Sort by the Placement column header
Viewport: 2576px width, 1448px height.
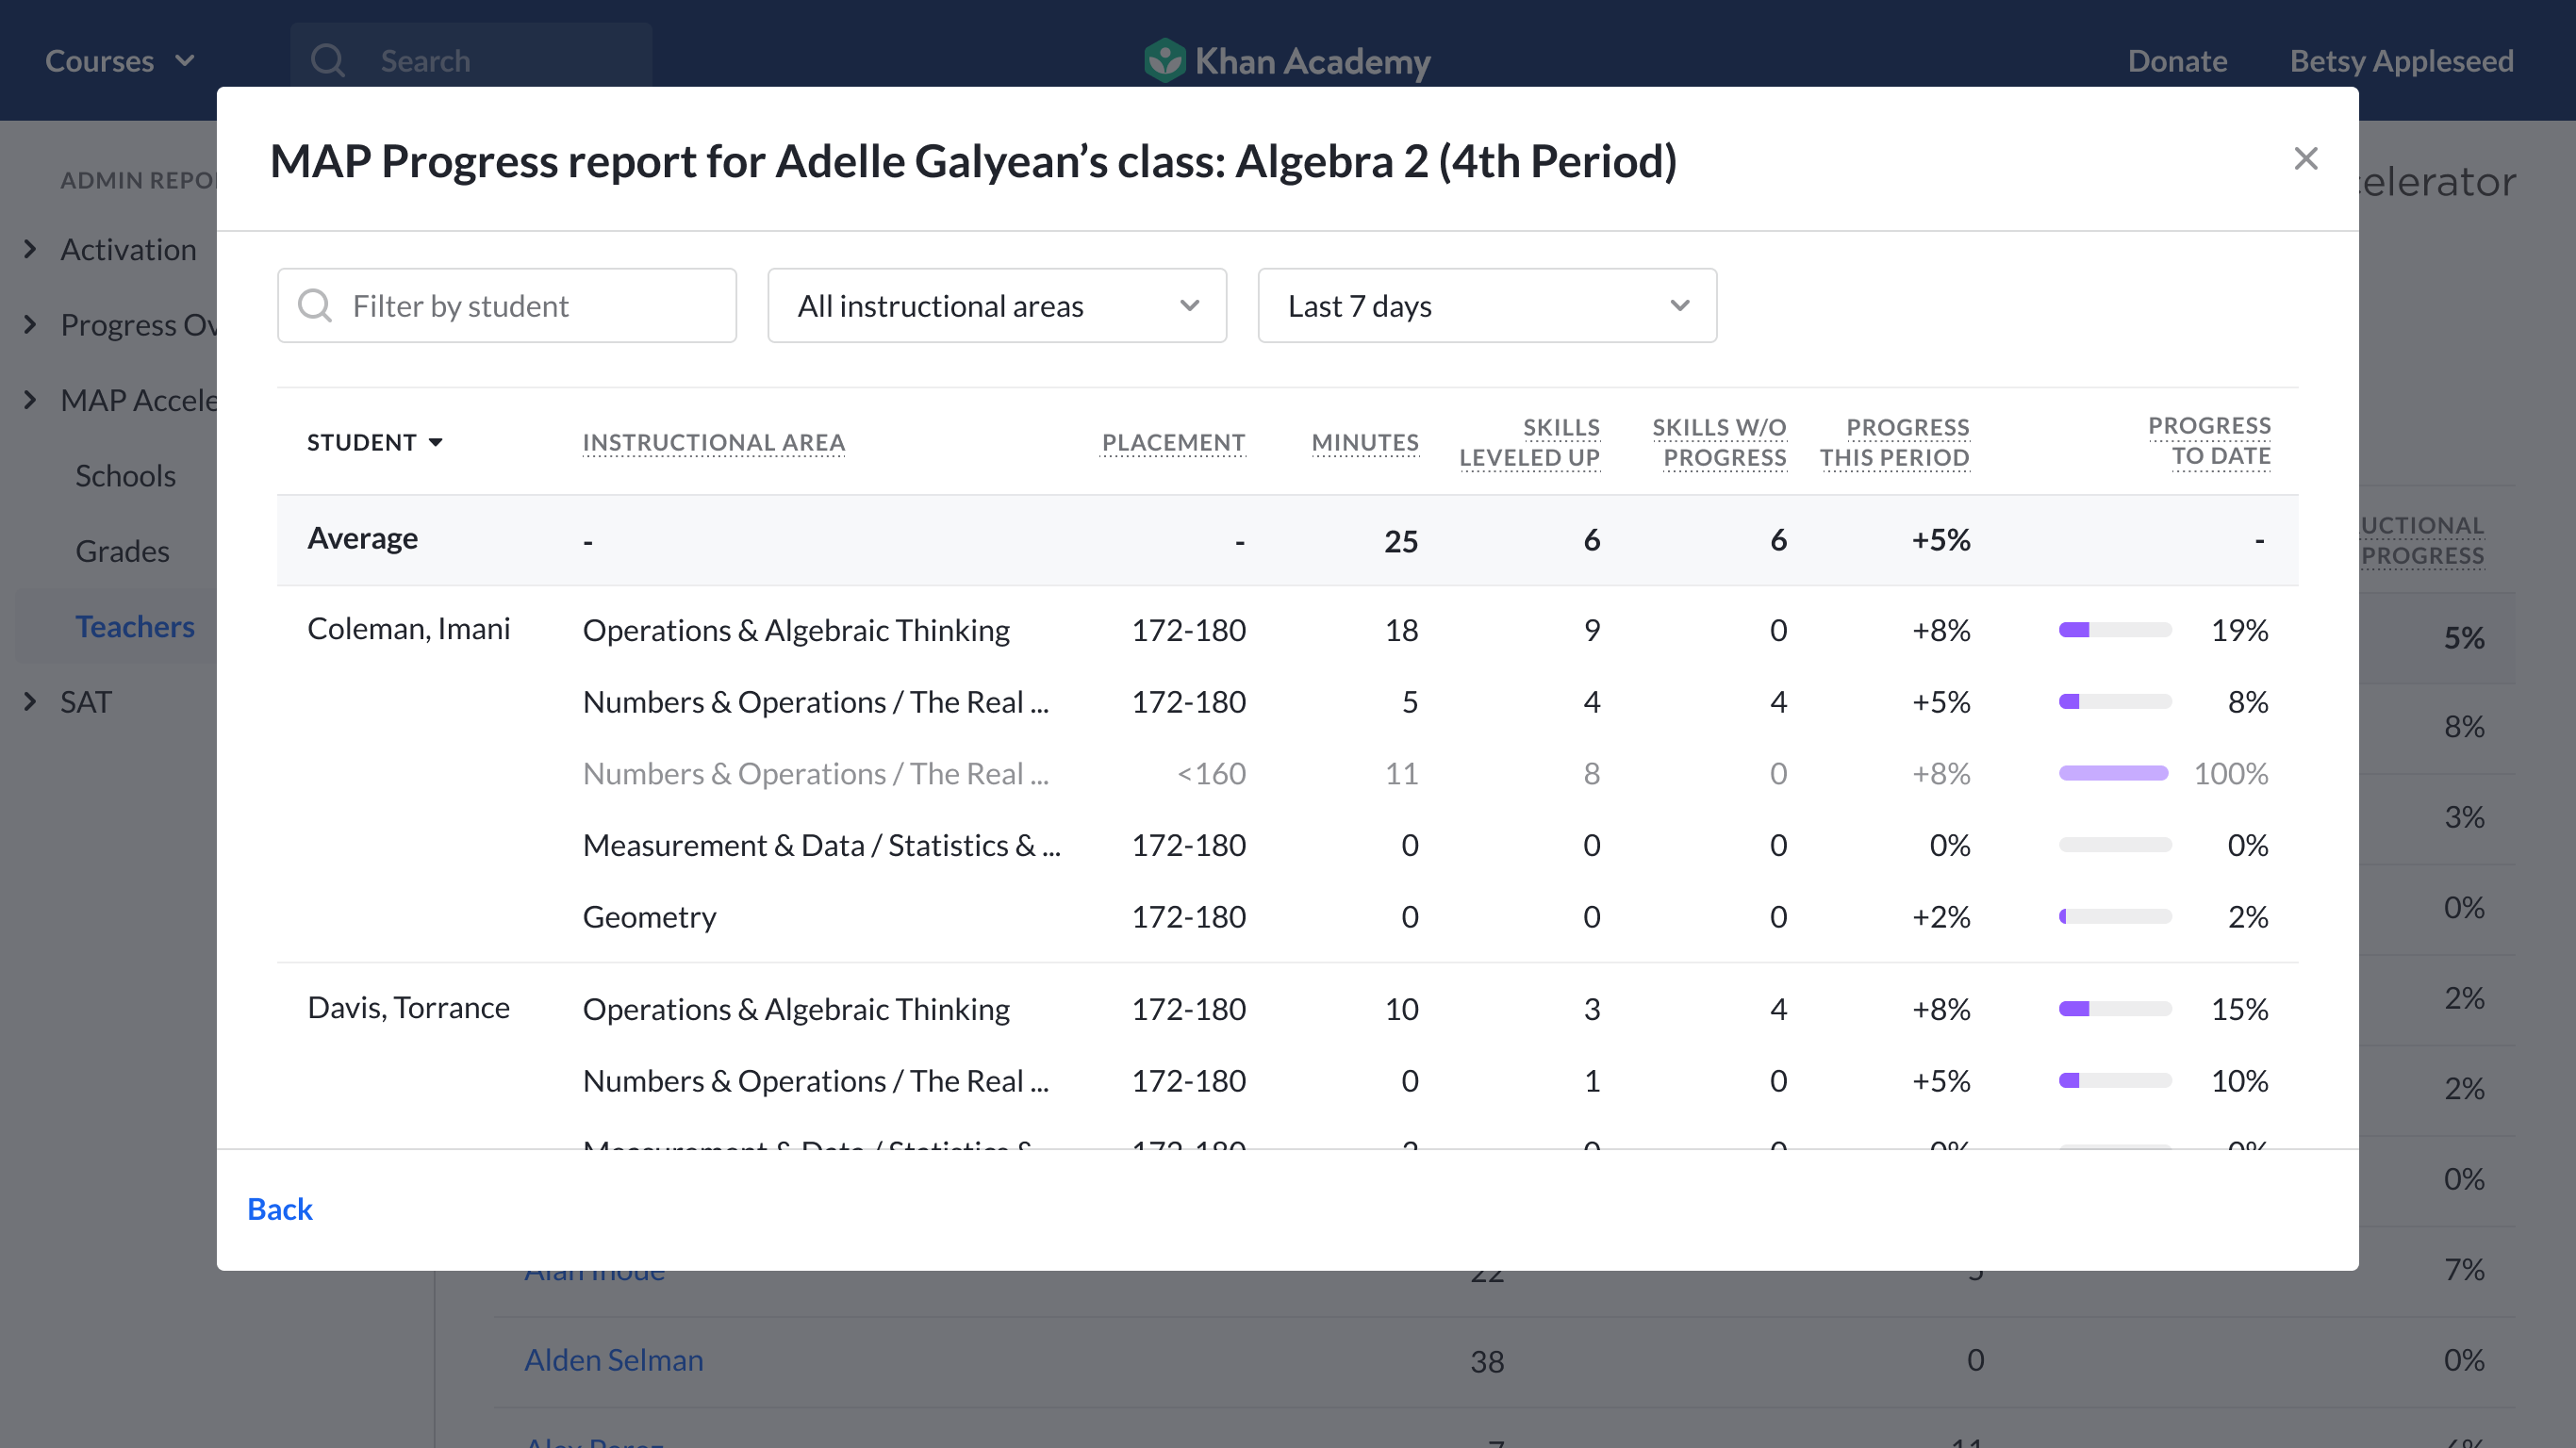point(1173,442)
